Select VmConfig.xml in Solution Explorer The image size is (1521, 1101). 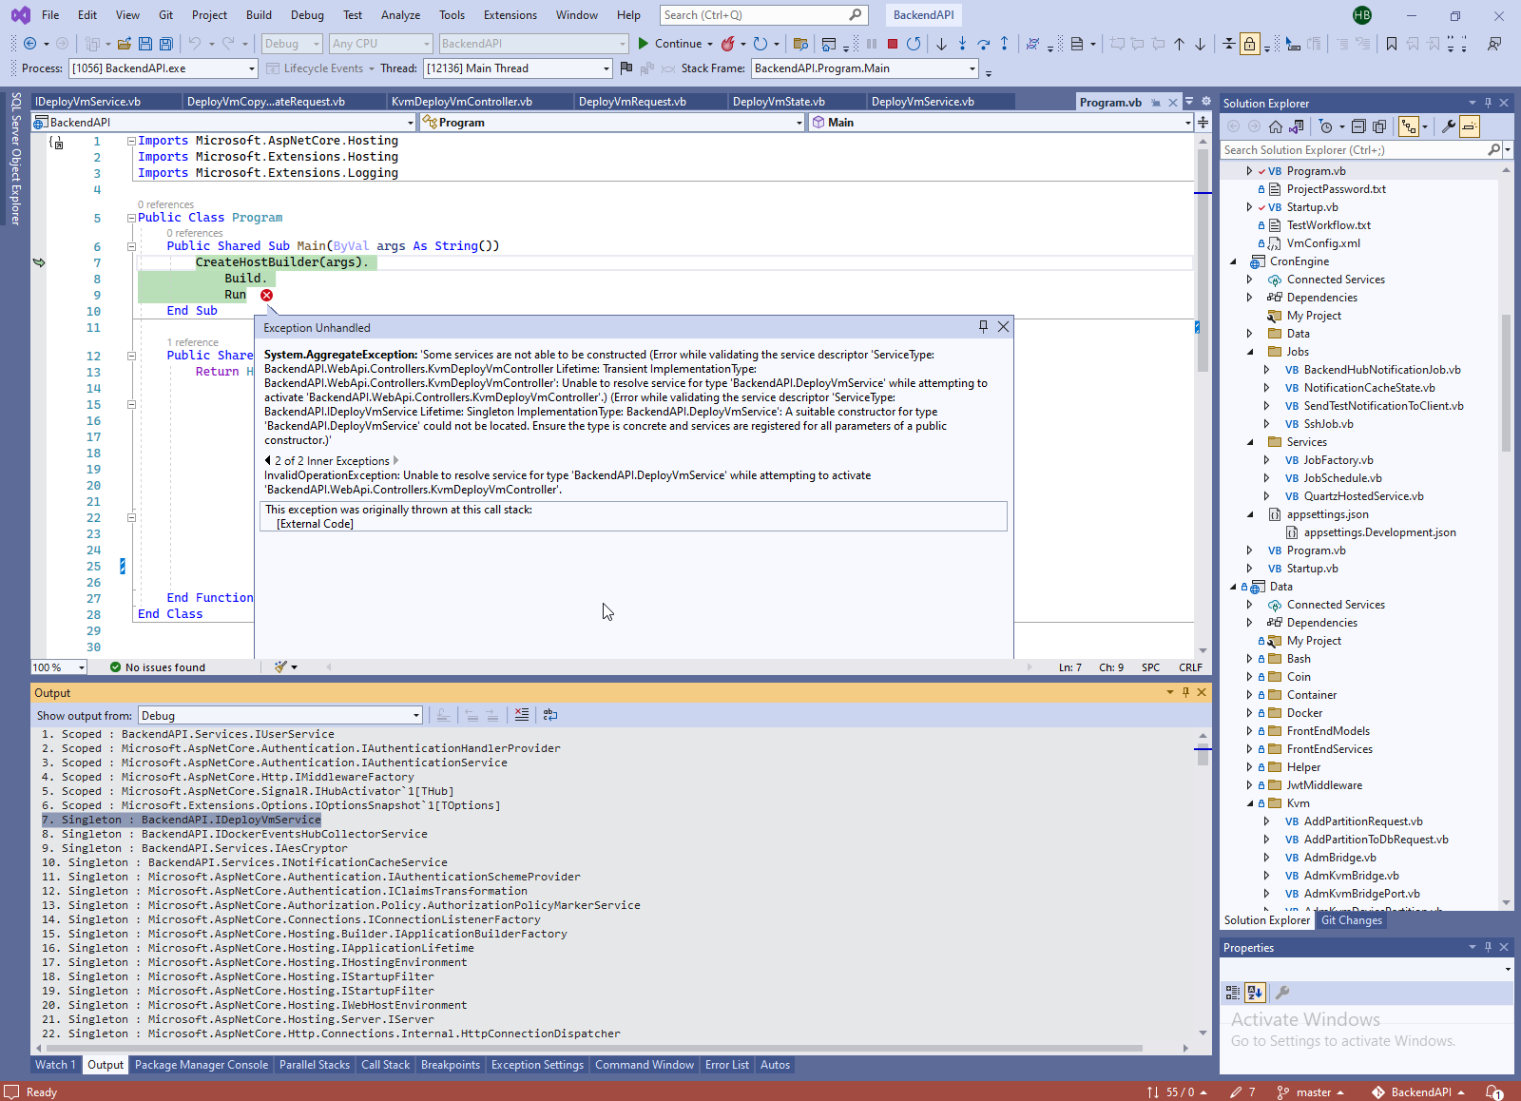point(1323,243)
